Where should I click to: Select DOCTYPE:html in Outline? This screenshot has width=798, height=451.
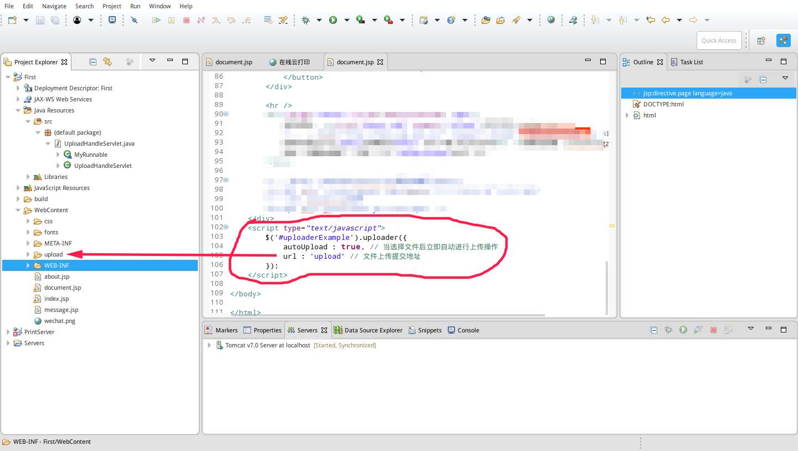point(663,104)
